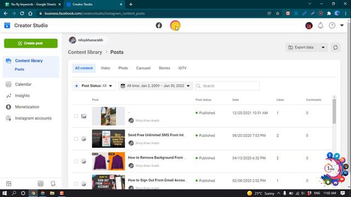Viewport: 351px width, 197px height.
Task: Open the taskbar clock showing 11:02 AM
Action: coord(330,193)
